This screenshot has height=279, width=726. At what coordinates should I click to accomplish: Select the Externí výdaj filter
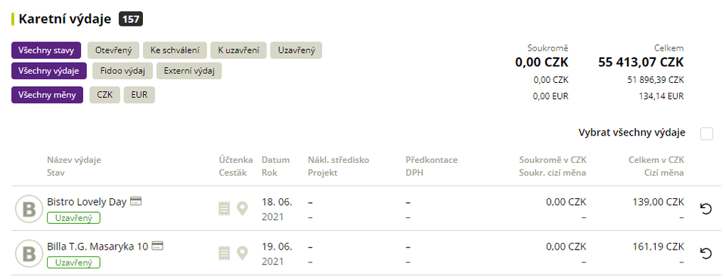pos(189,71)
